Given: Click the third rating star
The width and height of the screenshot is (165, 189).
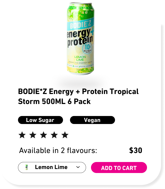Looking at the screenshot, I should point(43,135).
